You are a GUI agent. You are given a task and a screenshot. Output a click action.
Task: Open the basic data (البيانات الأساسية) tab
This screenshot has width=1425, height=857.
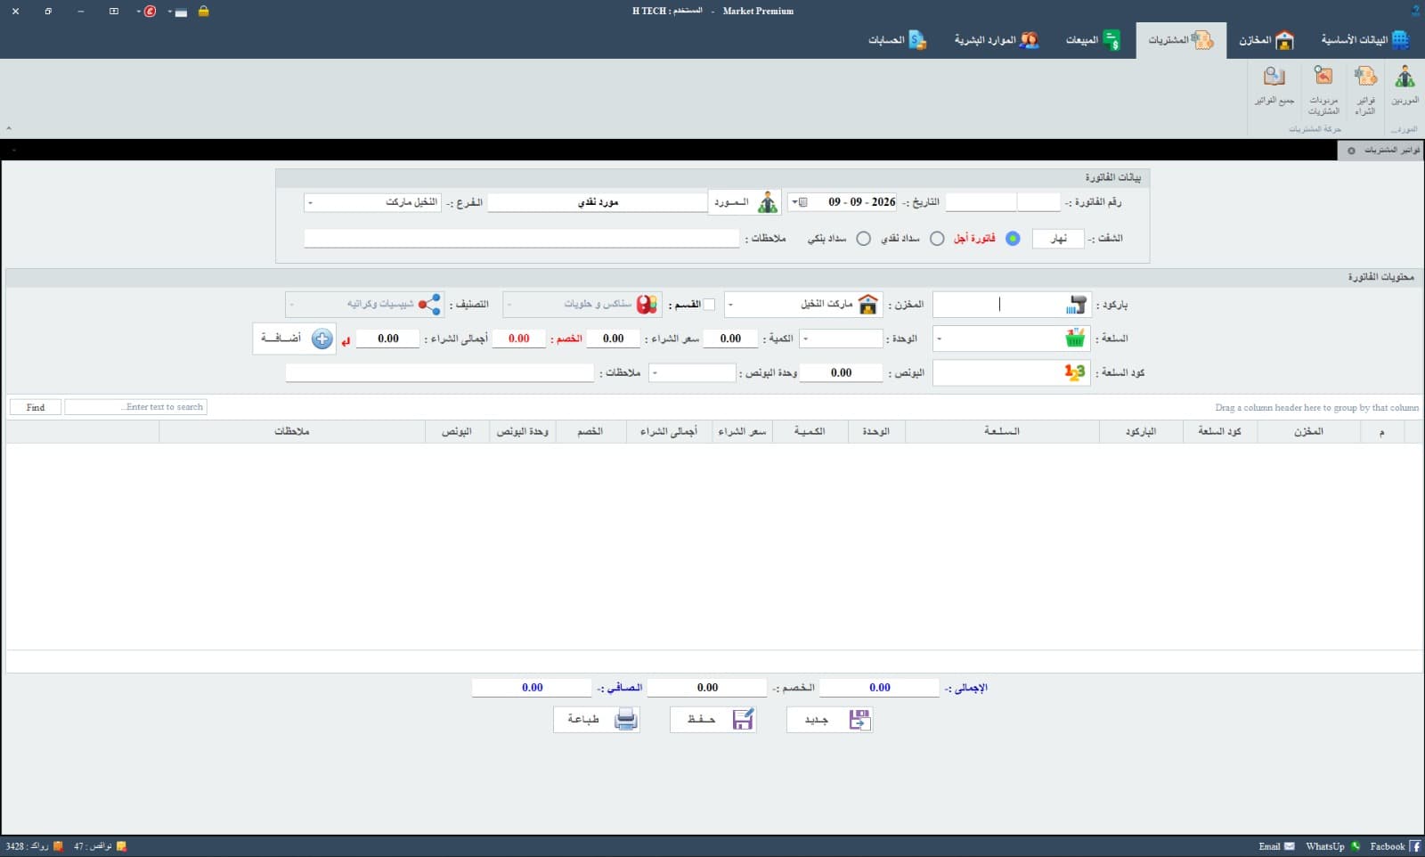(x=1364, y=40)
